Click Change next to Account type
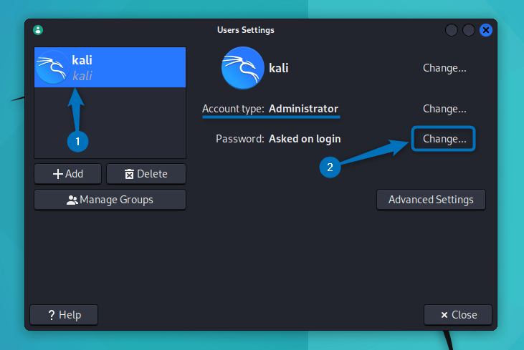Viewport: 524px width, 350px height. pos(444,109)
